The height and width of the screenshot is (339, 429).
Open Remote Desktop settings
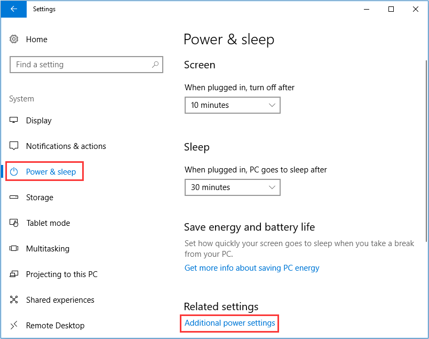click(x=15, y=326)
